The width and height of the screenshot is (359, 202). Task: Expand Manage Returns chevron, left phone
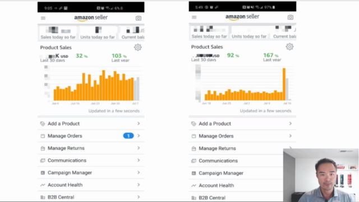point(139,148)
